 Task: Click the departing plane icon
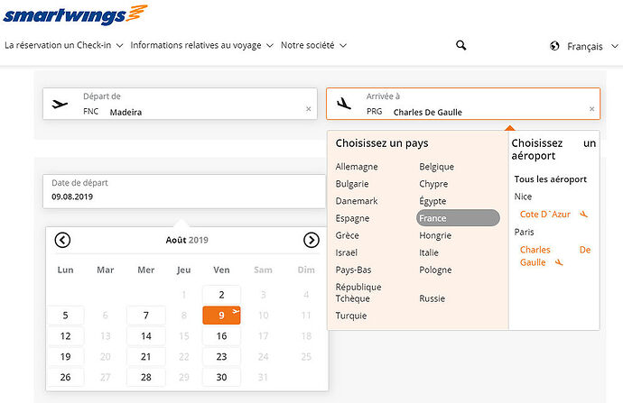click(60, 105)
